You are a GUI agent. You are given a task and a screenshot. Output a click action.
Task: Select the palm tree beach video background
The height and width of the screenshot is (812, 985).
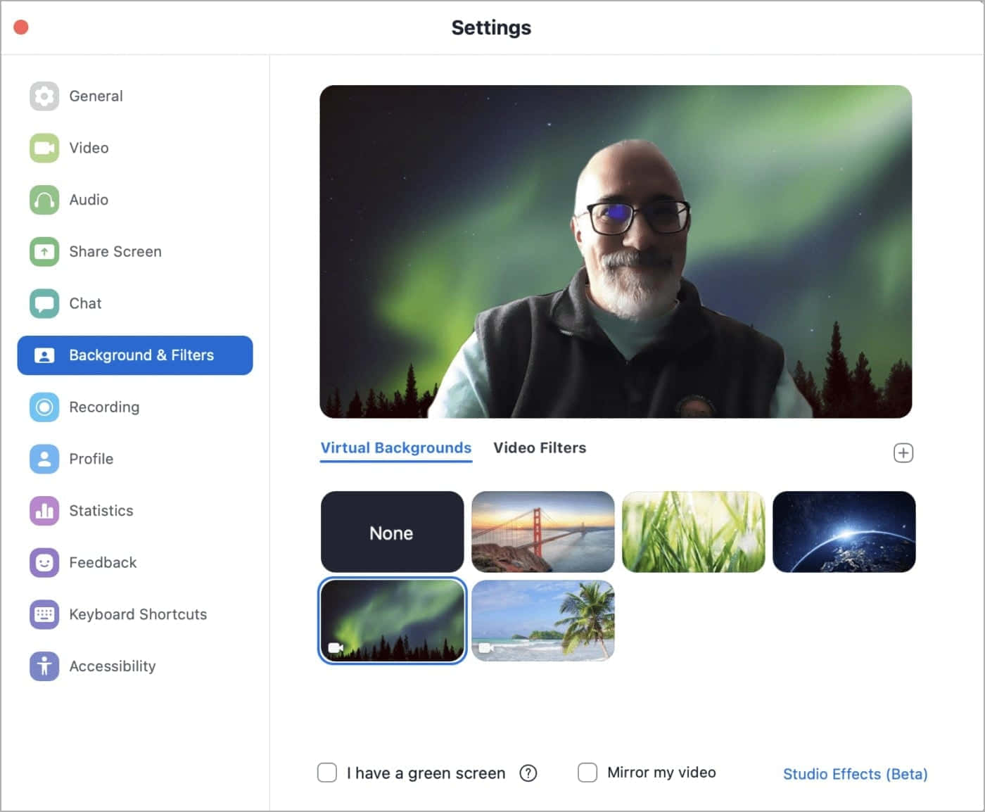(542, 621)
